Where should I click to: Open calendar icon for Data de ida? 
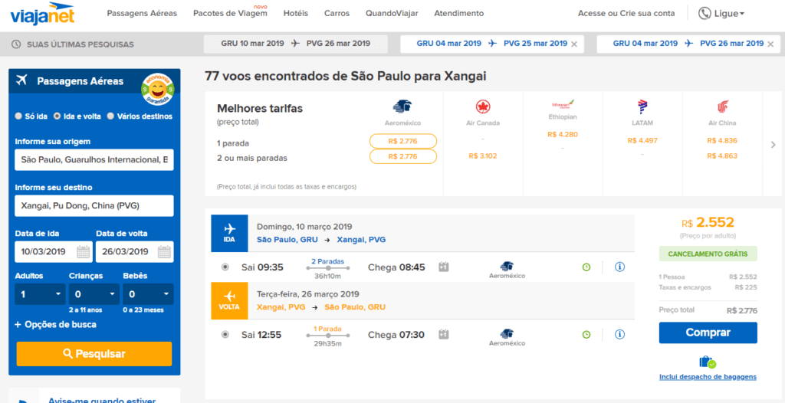(83, 252)
